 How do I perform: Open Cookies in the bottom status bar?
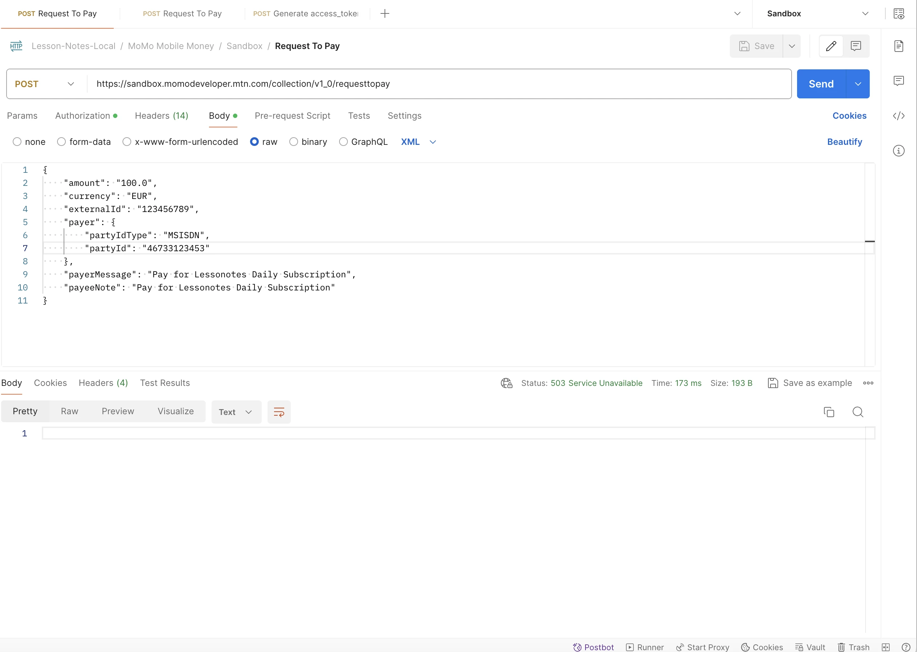point(762,647)
